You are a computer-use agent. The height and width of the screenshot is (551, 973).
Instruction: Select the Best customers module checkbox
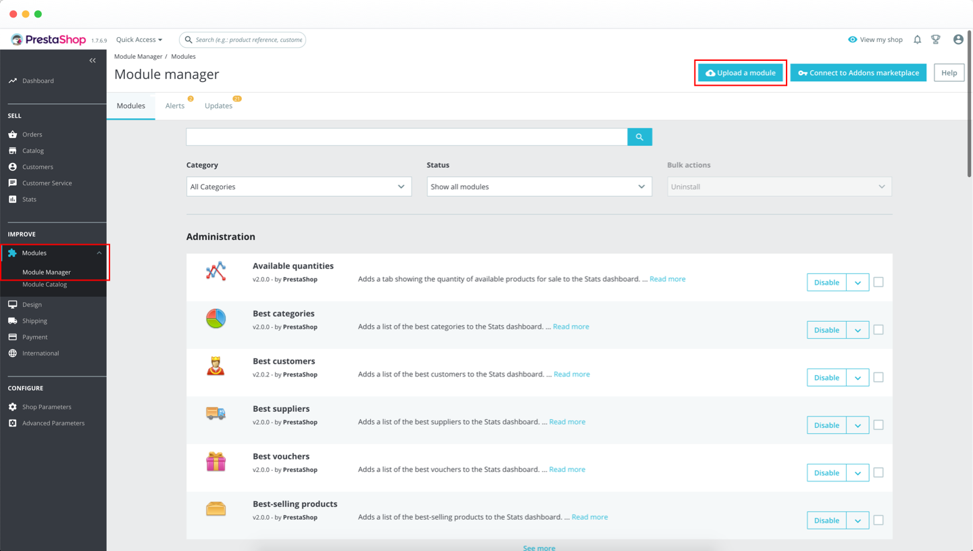pyautogui.click(x=878, y=377)
